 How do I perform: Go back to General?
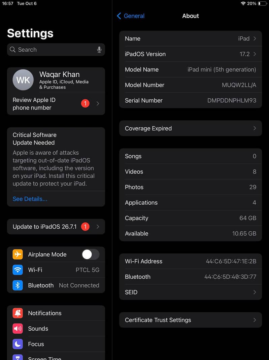point(131,16)
